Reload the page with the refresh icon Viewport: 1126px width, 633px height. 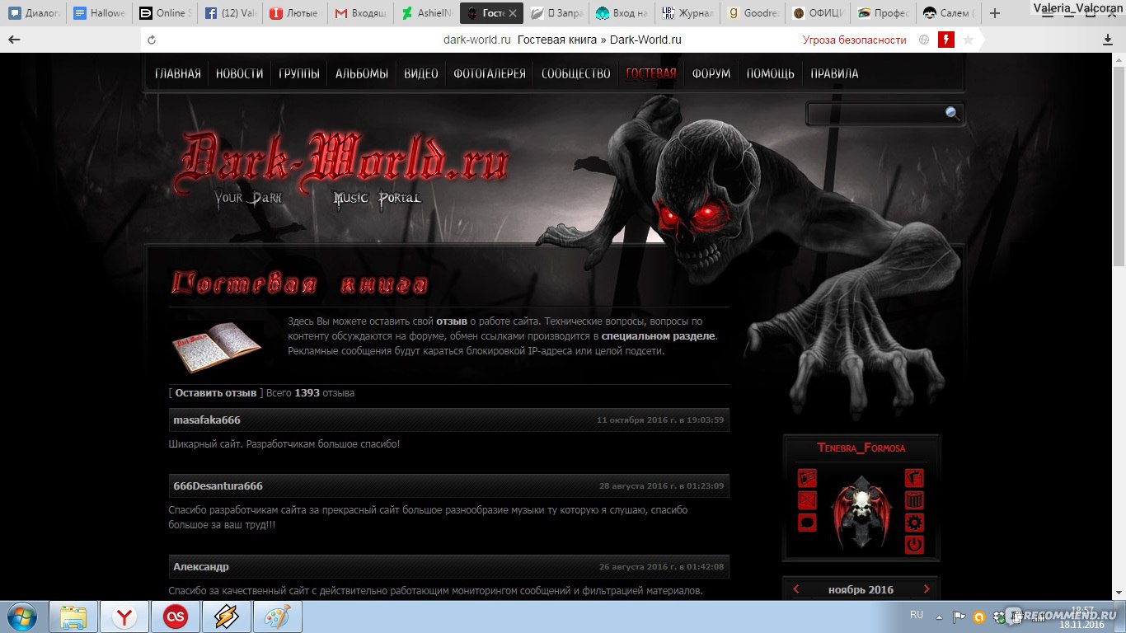pyautogui.click(x=151, y=40)
